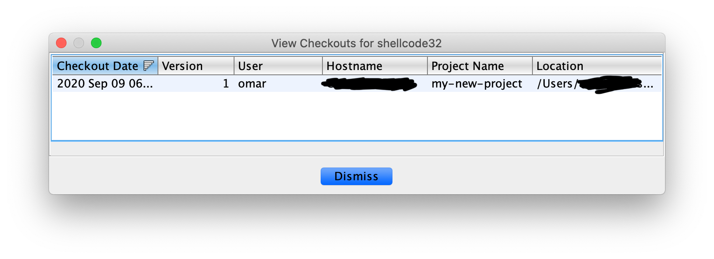Click the green zoom window button
The width and height of the screenshot is (714, 259).
click(96, 43)
